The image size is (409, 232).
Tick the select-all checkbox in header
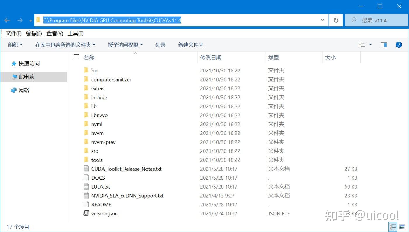pyautogui.click(x=77, y=57)
